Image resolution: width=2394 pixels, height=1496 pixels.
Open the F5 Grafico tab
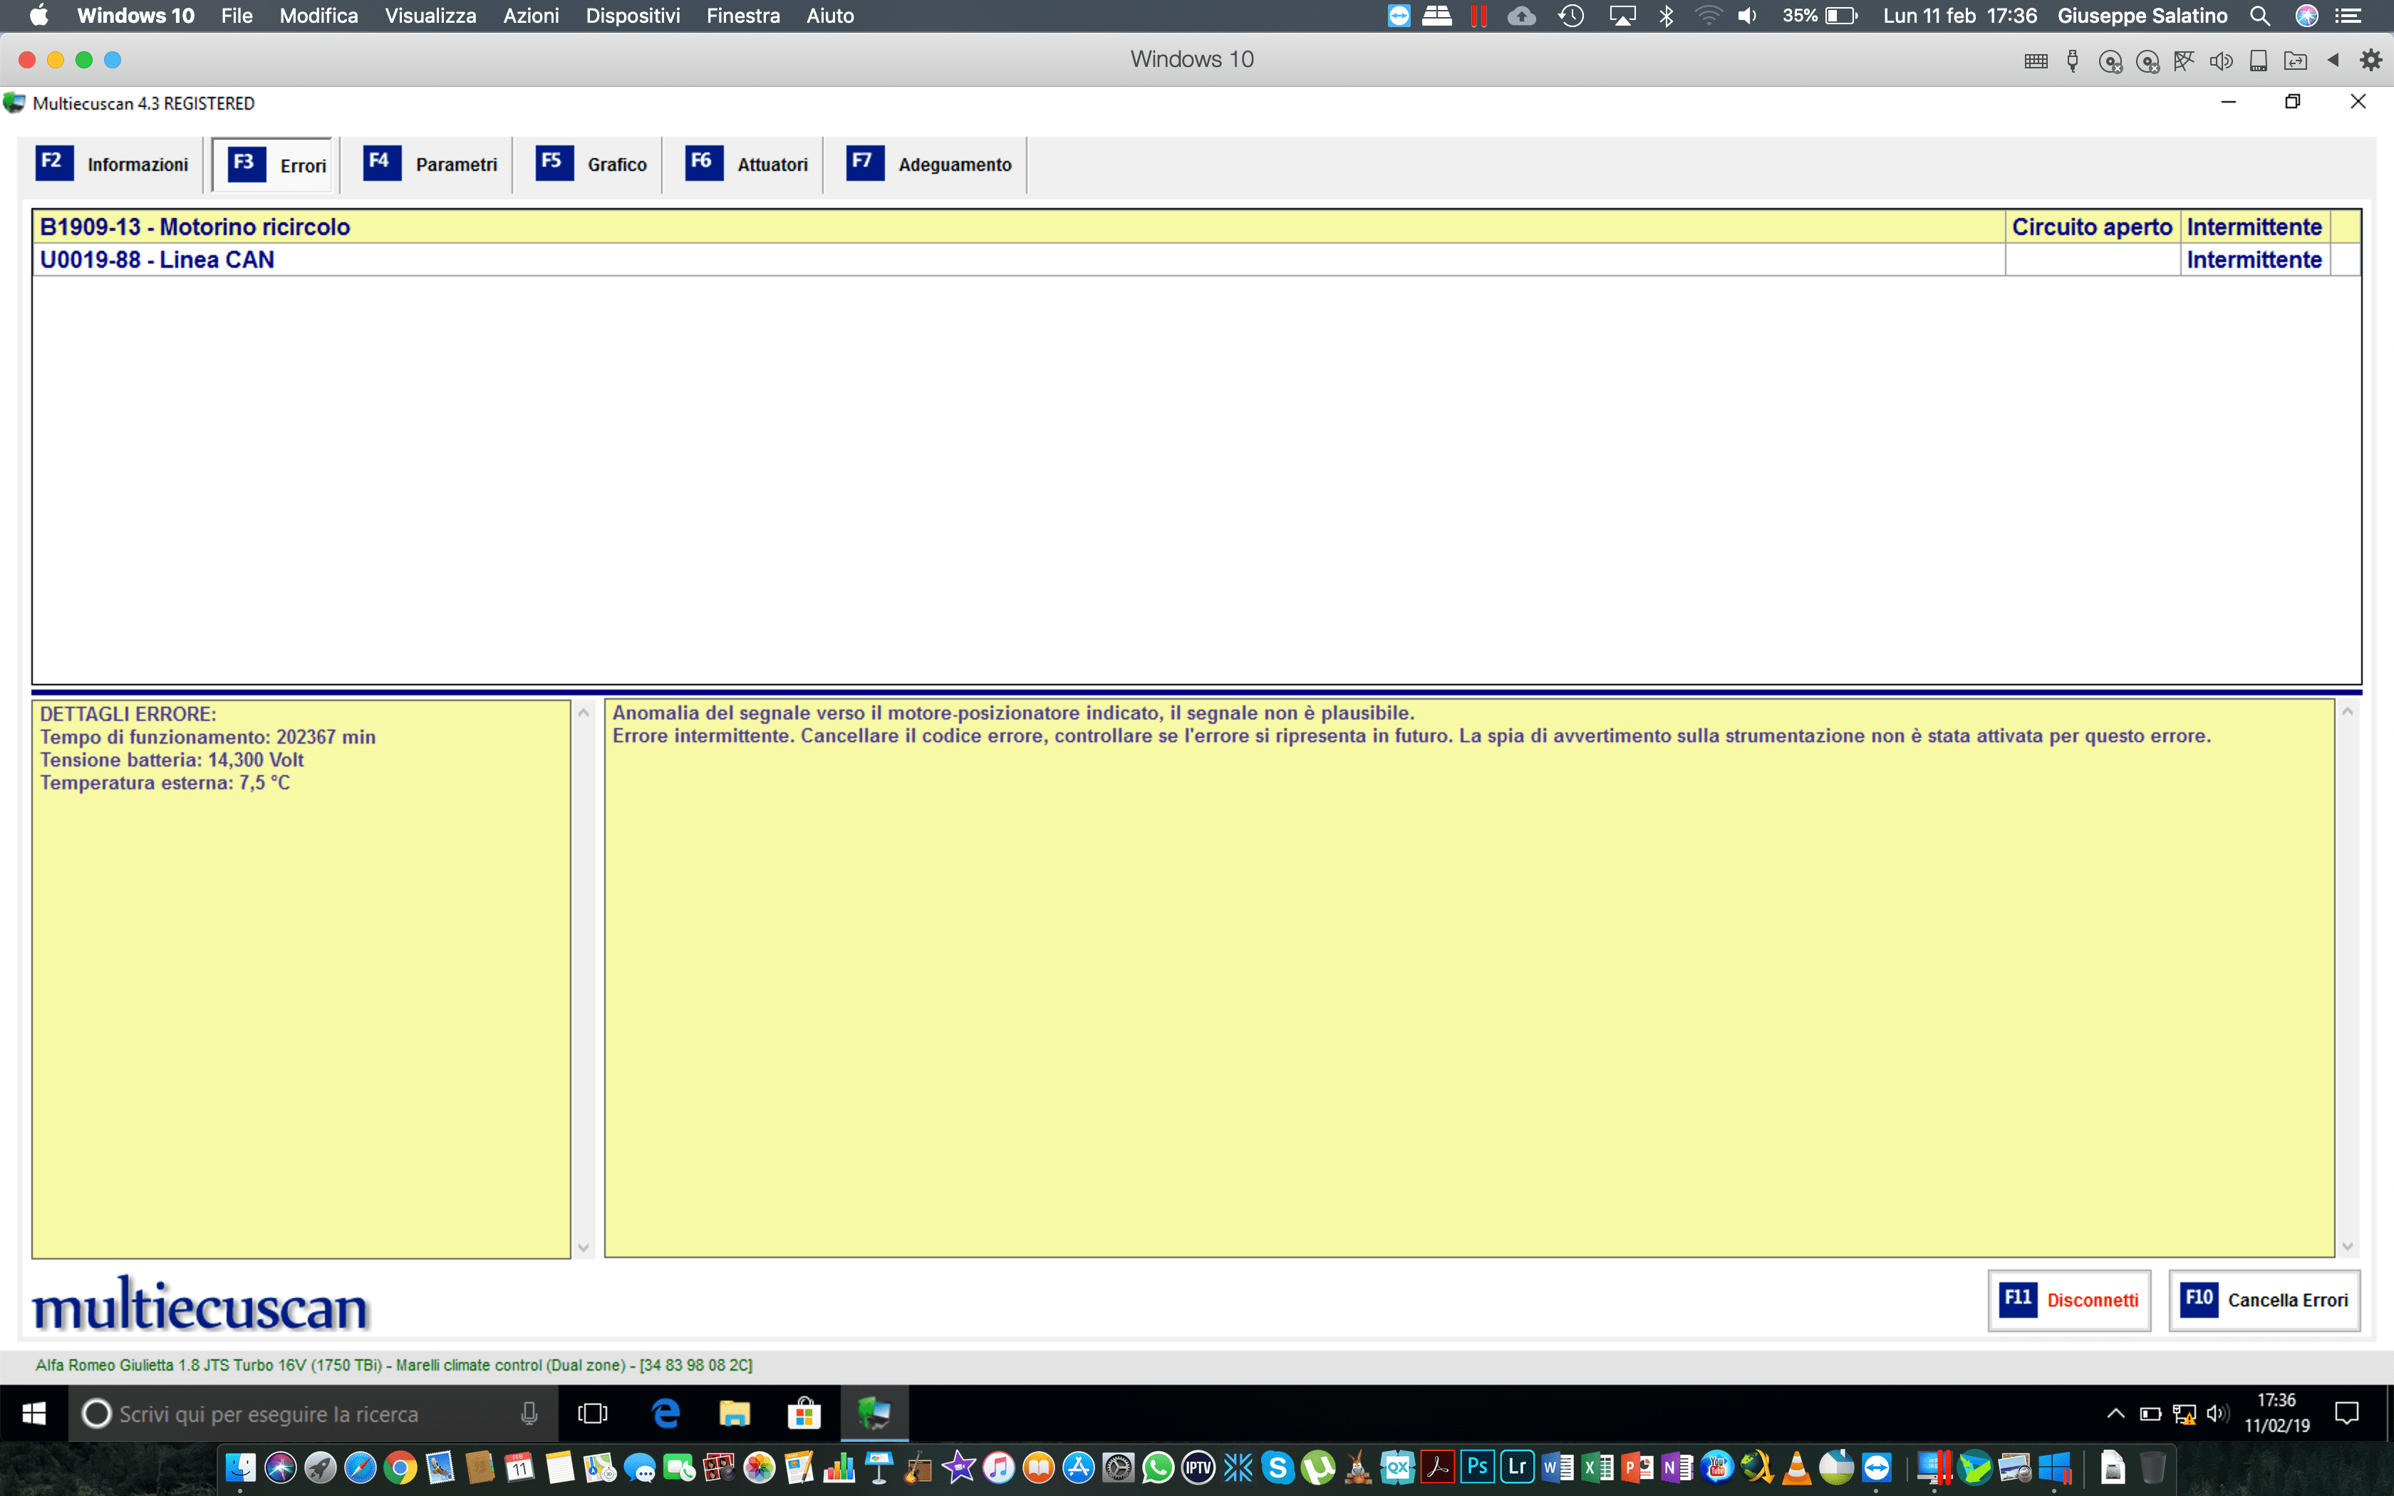click(591, 165)
